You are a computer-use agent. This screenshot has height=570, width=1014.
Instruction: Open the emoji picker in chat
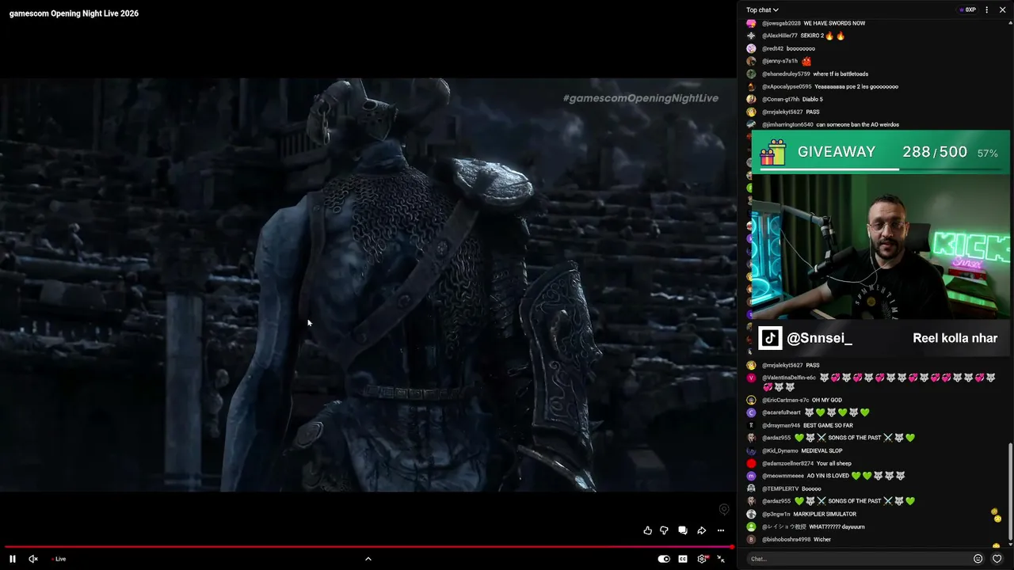click(x=978, y=559)
